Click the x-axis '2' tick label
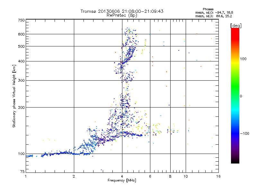 [74, 176]
